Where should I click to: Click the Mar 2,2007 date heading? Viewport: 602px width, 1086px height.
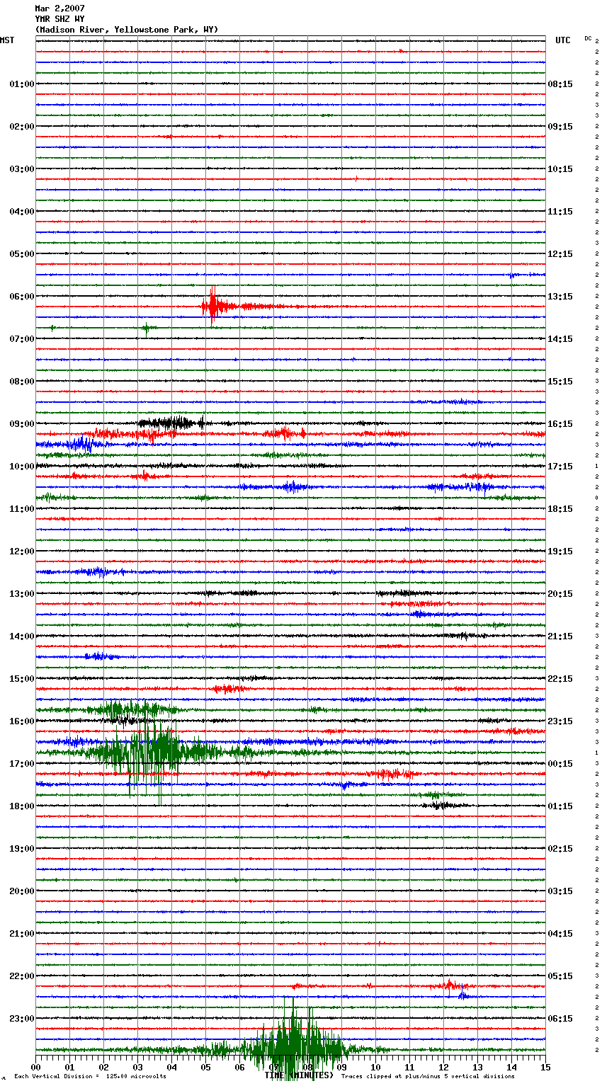[x=59, y=8]
